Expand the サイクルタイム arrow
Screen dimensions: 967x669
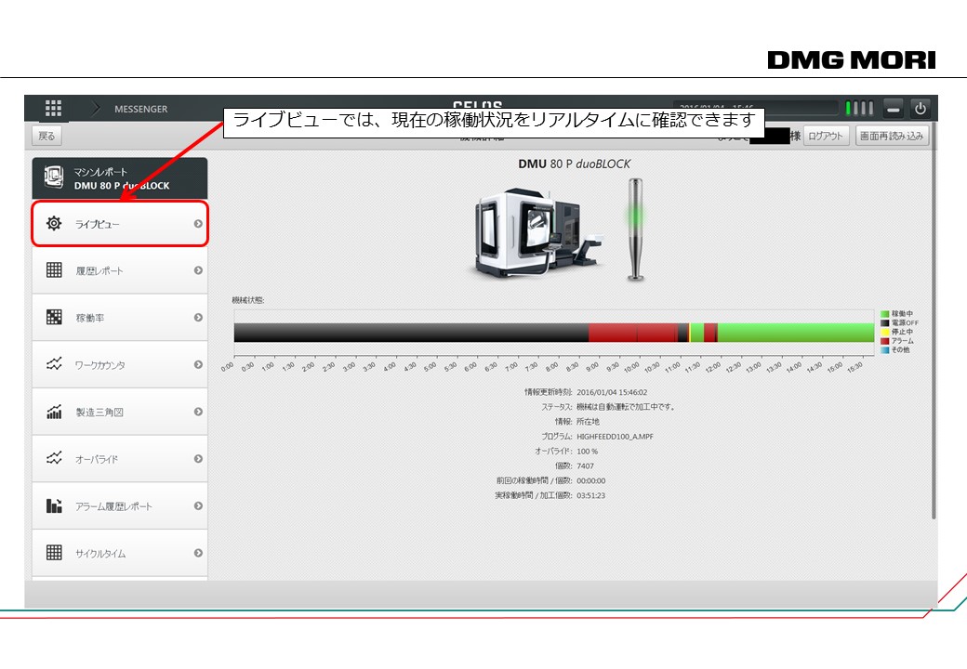click(198, 553)
